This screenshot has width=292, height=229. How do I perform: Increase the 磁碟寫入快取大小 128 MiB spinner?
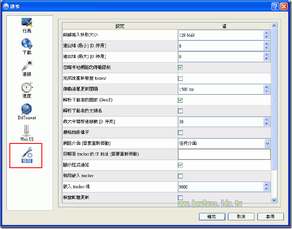click(266, 33)
